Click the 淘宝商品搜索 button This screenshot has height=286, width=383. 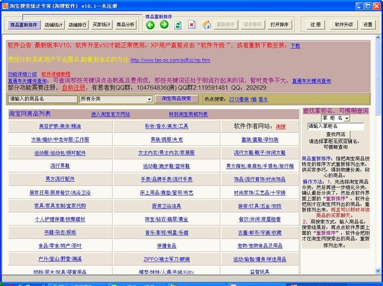pyautogui.click(x=176, y=98)
